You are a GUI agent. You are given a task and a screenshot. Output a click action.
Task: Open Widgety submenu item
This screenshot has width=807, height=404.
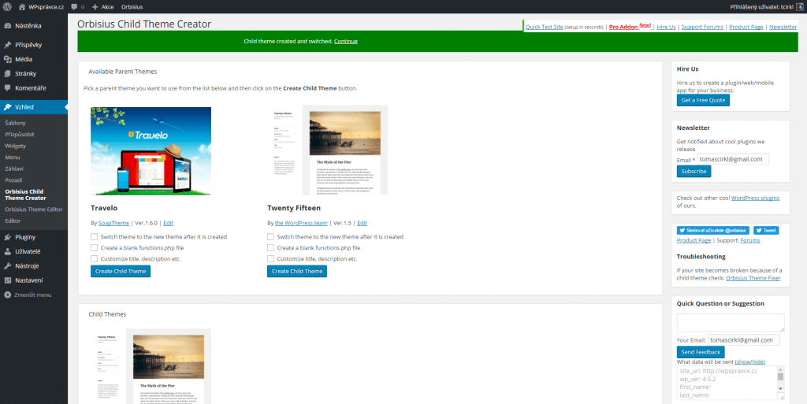16,146
